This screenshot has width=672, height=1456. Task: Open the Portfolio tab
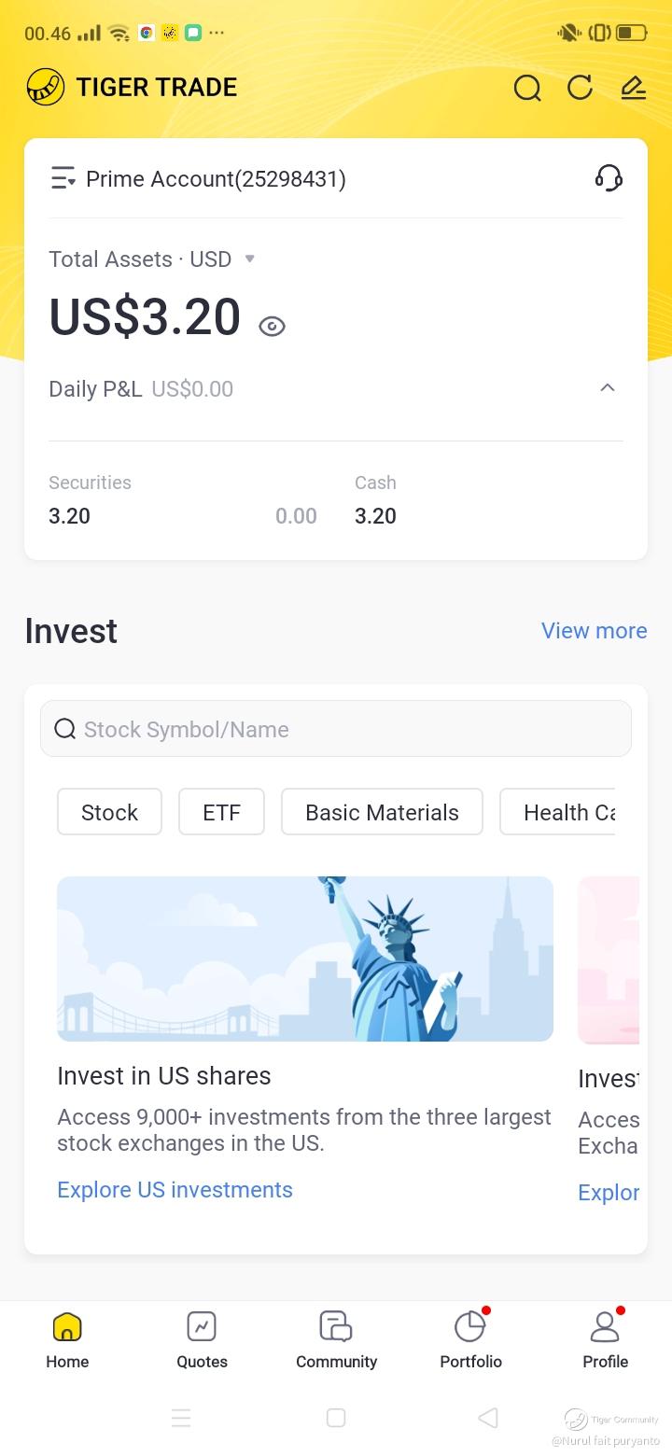(x=470, y=1339)
